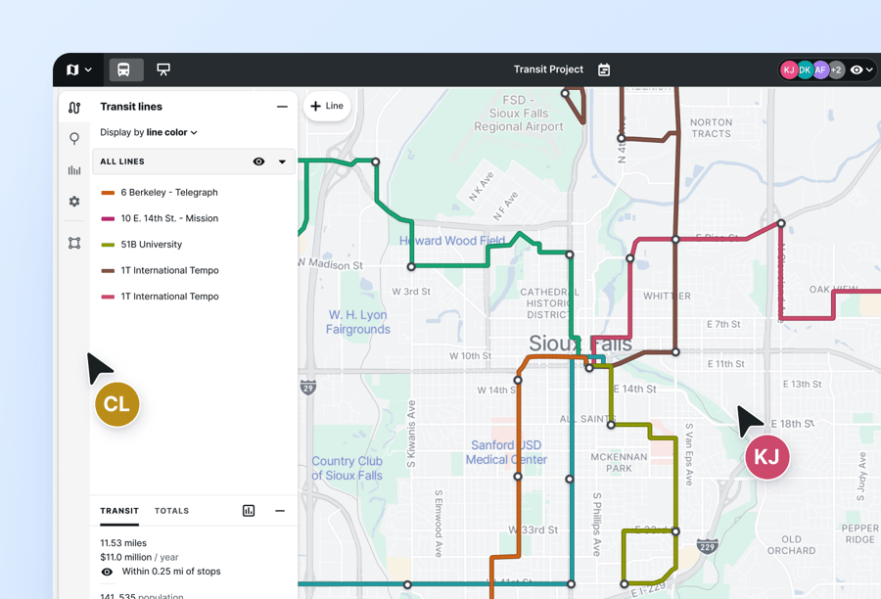Click the $11.0 million / year value

pyautogui.click(x=139, y=557)
